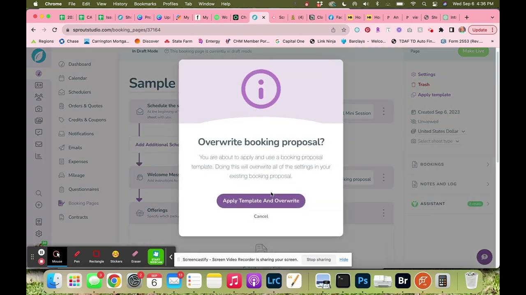Screen dimensions: 526x295
Task: Click the plus circle icon in left rail
Action: coord(39,205)
